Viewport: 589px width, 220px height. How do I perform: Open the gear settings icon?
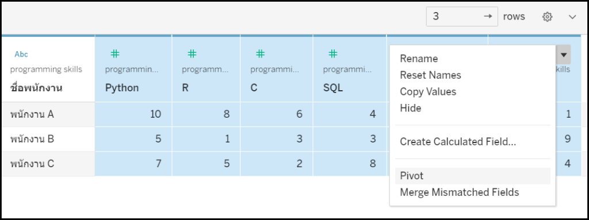coord(548,17)
